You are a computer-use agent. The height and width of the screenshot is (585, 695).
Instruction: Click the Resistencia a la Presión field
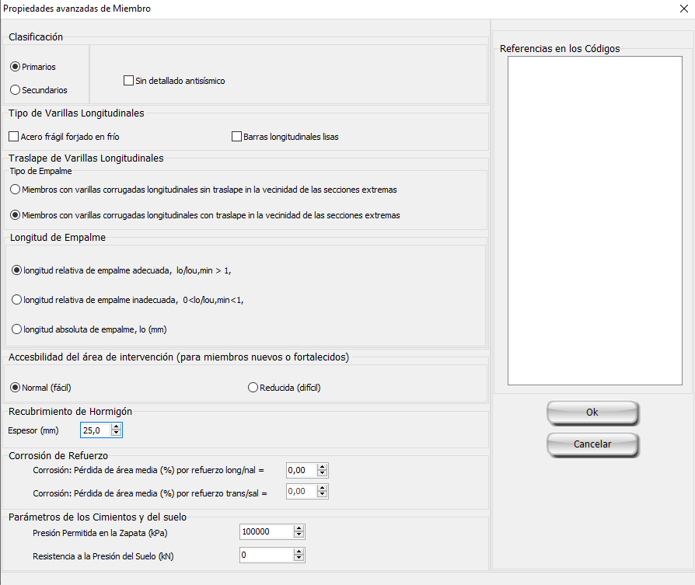coord(266,555)
